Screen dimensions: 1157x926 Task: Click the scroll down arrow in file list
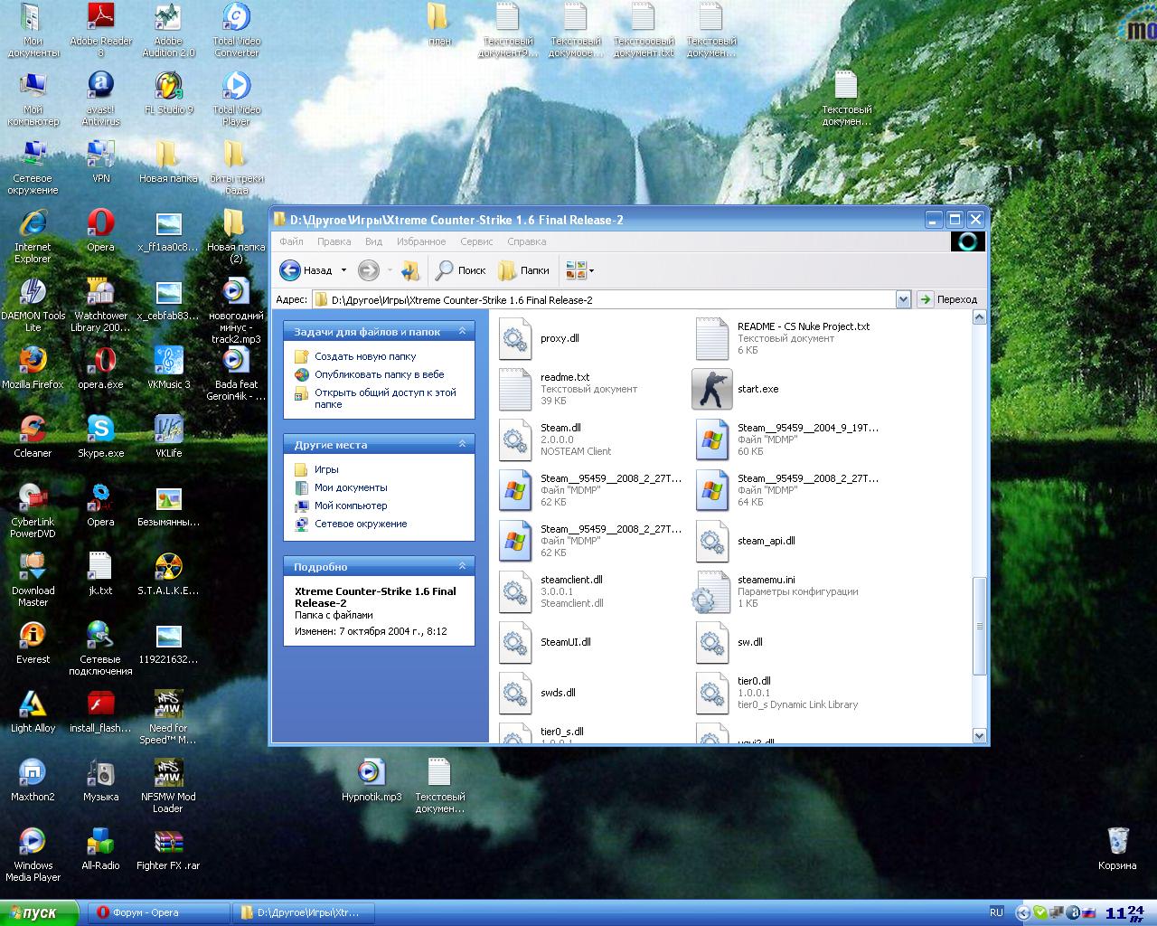979,736
